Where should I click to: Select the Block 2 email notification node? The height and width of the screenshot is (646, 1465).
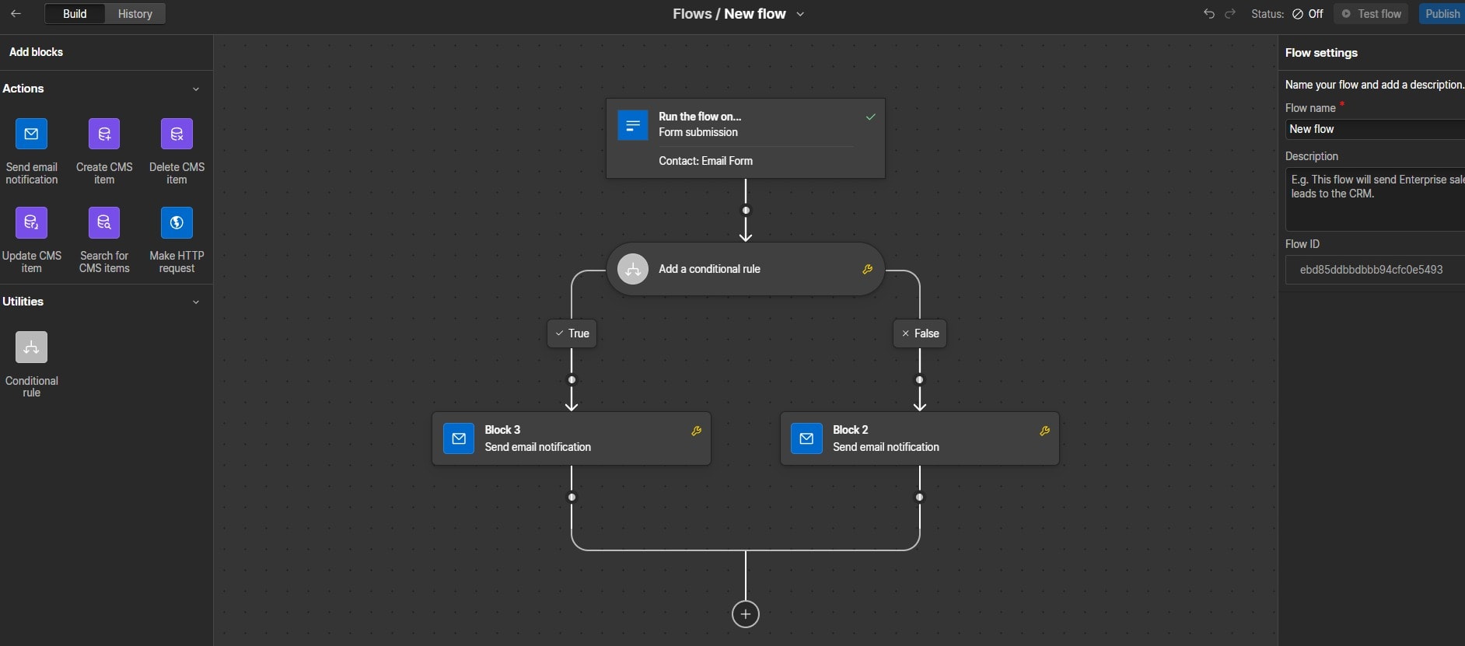[920, 438]
